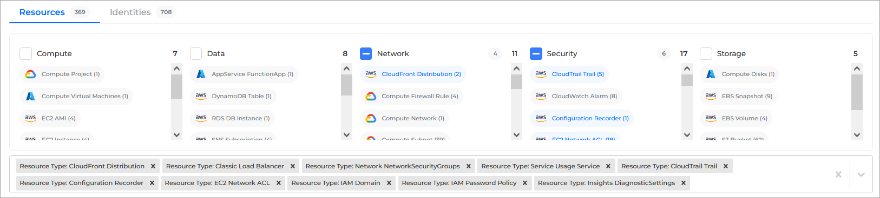Switch to the Identities tab
Image resolution: width=880 pixels, height=198 pixels.
(143, 12)
